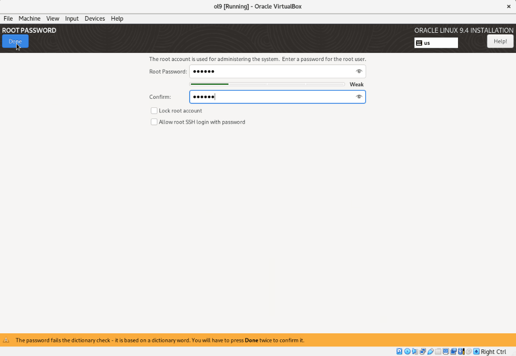Open the Input menu

72,19
